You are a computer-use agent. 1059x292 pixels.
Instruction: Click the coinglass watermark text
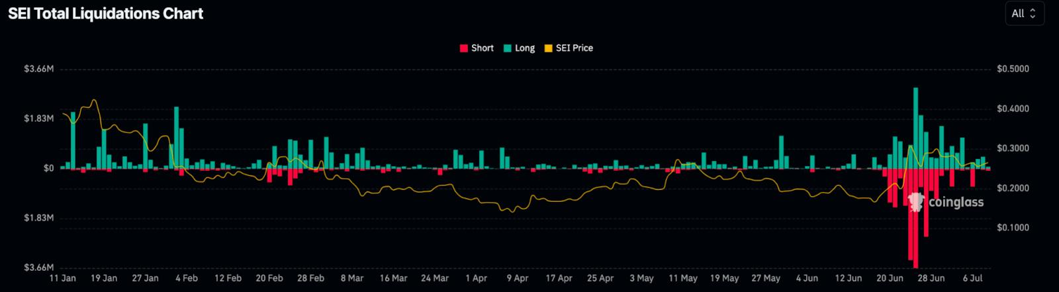(956, 202)
